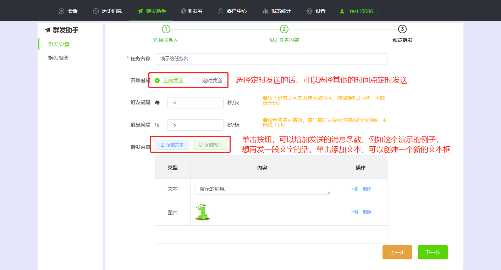
Task: Click the 历史消息 clock icon
Action: coord(96,11)
